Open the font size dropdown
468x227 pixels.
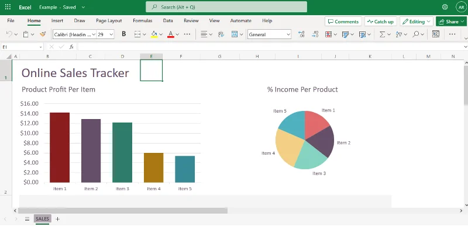111,34
